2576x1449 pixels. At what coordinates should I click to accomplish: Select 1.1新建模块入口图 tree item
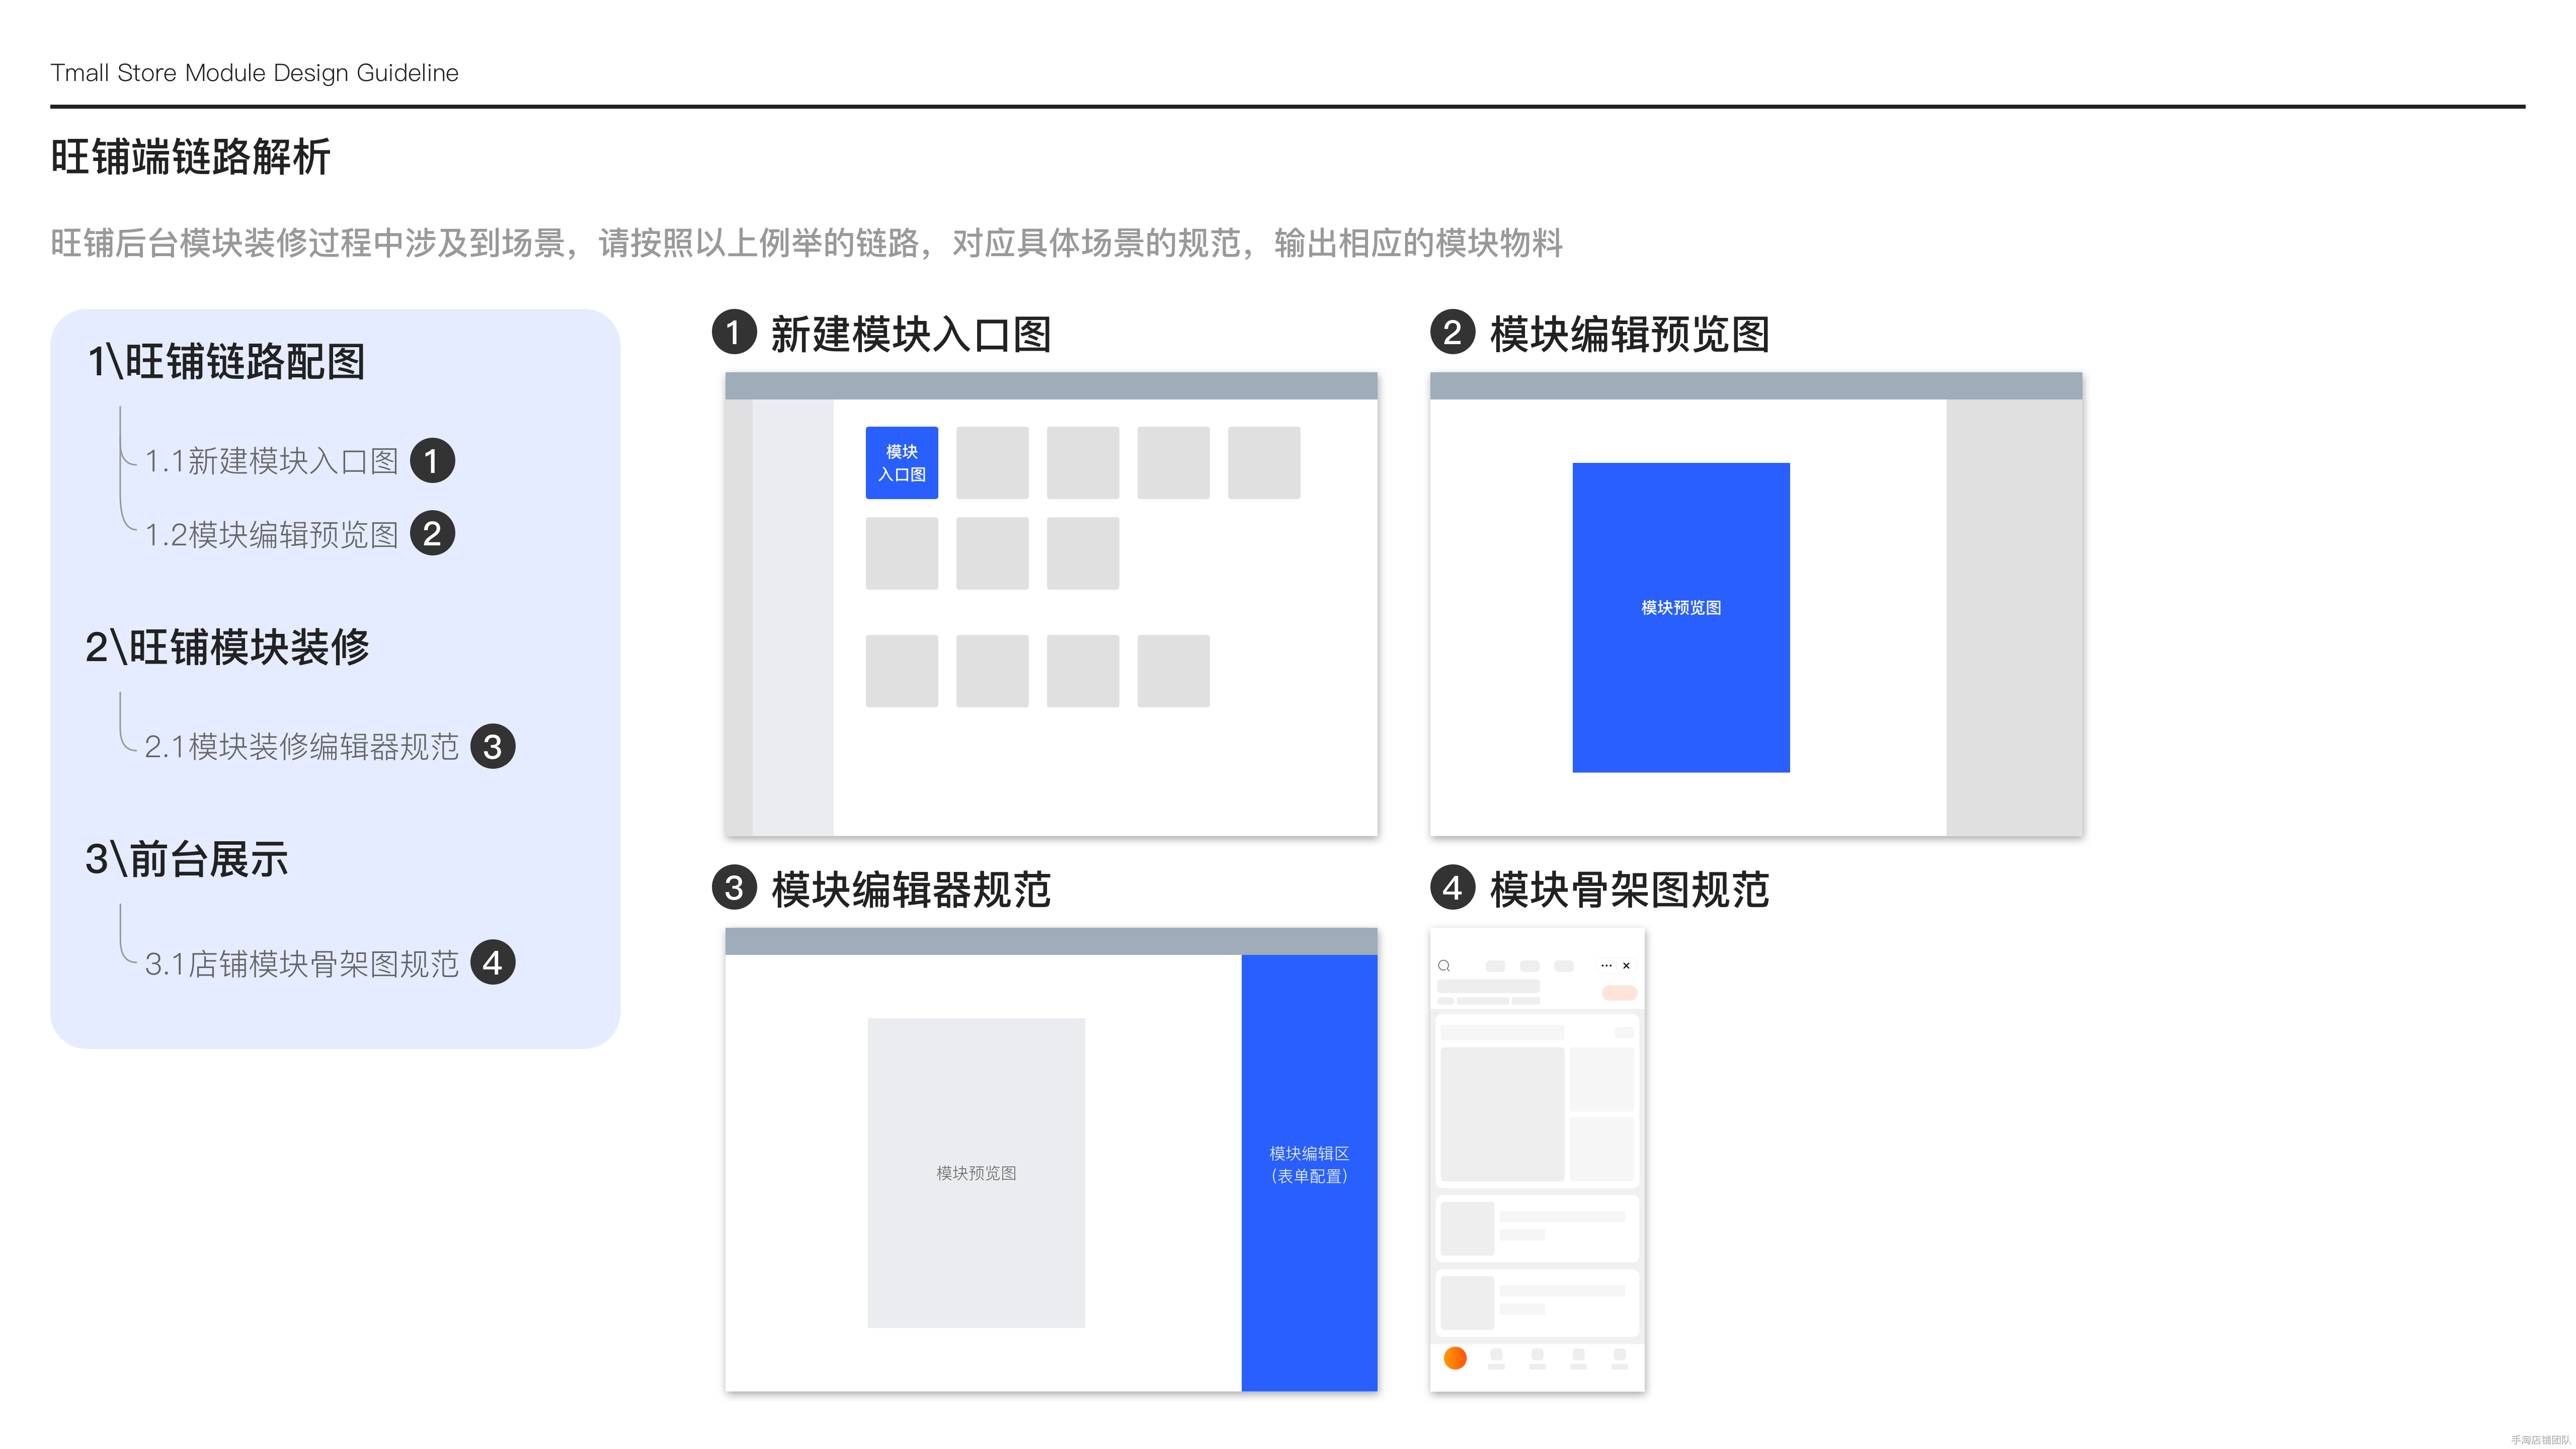[271, 461]
